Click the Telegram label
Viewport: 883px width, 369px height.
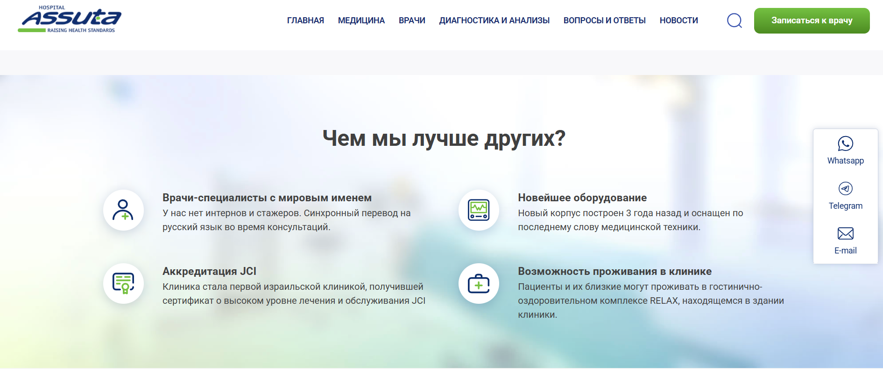846,206
